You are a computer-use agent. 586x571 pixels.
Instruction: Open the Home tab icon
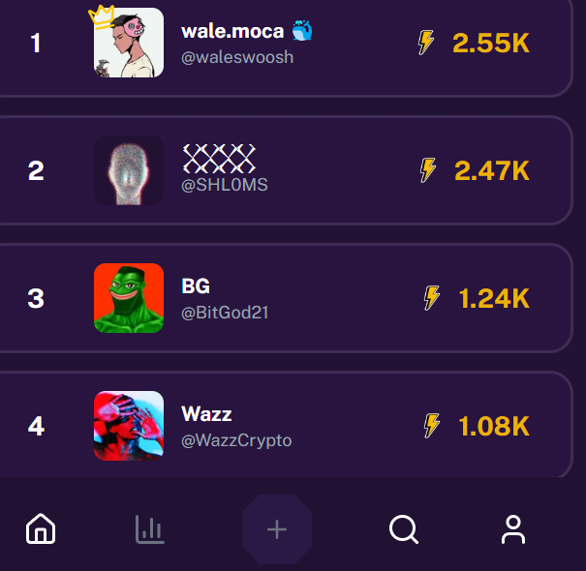[x=41, y=528]
